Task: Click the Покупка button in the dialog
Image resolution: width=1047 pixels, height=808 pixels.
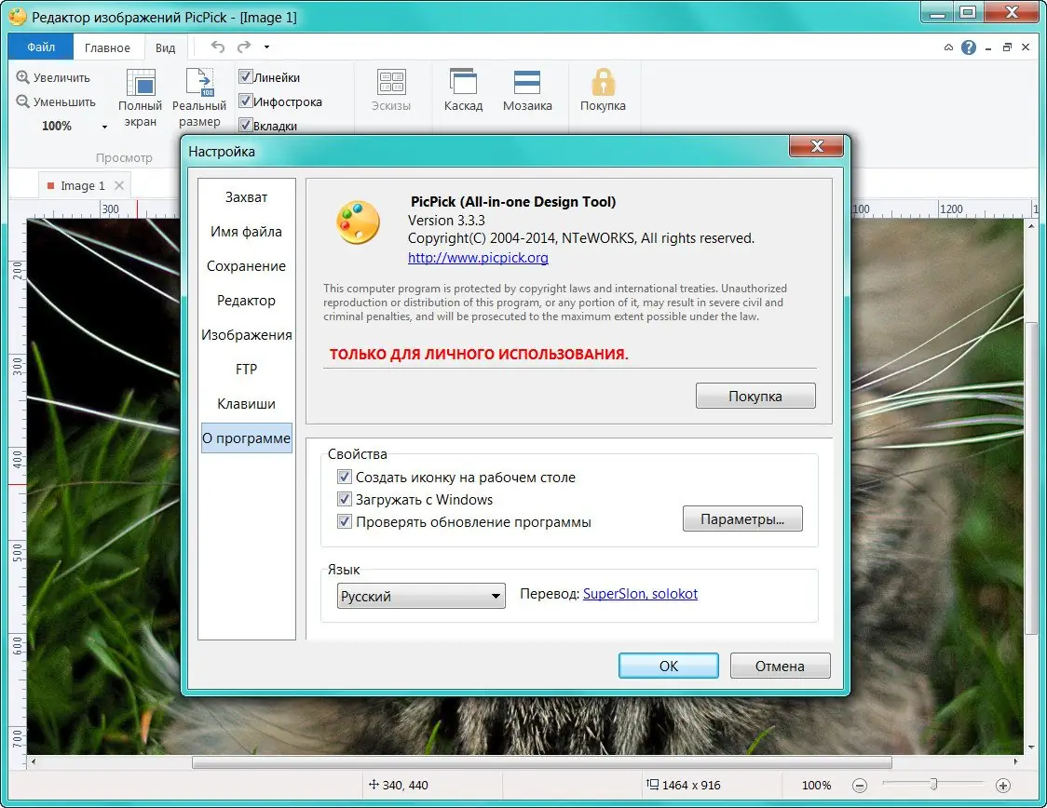Action: (755, 396)
